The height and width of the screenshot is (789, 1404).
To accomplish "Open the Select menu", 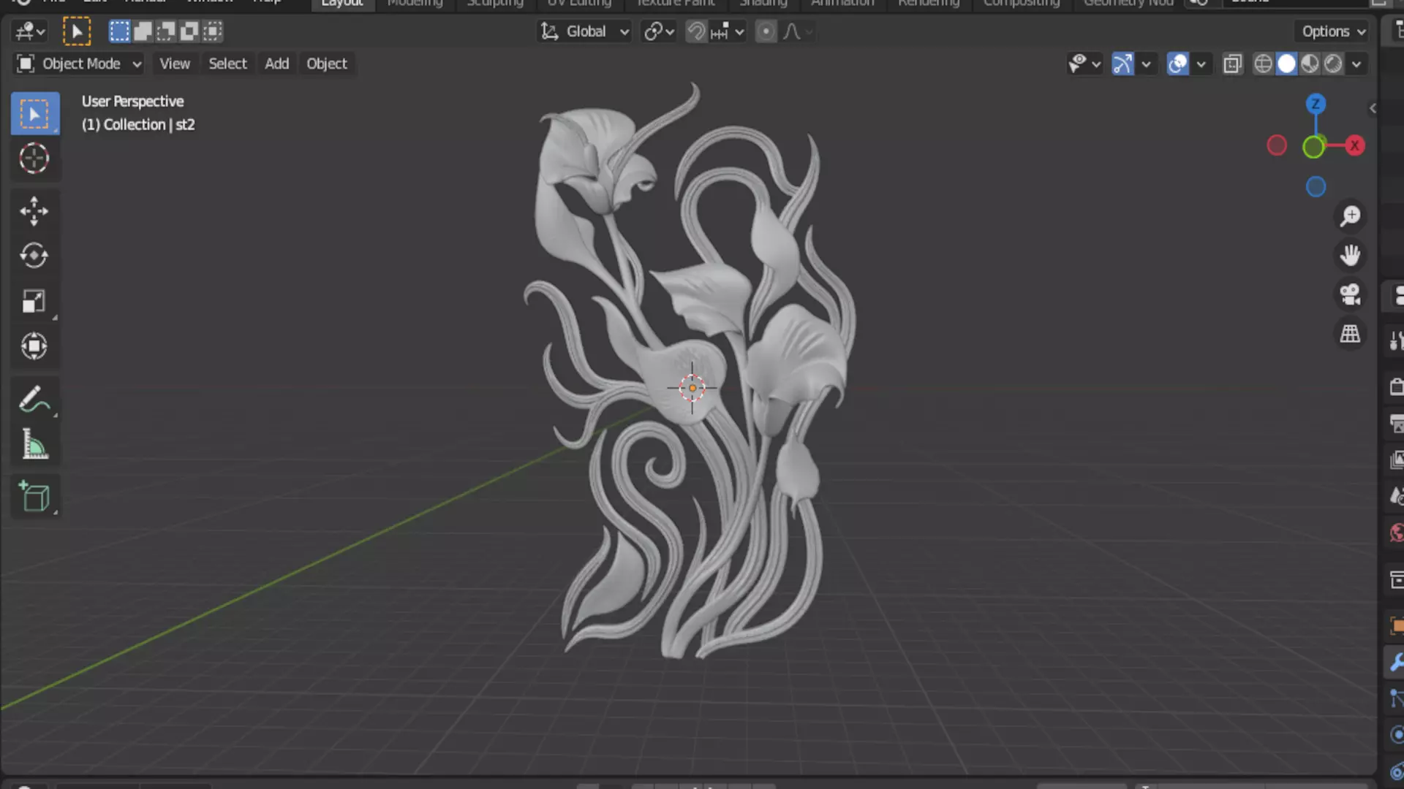I will tap(227, 64).
